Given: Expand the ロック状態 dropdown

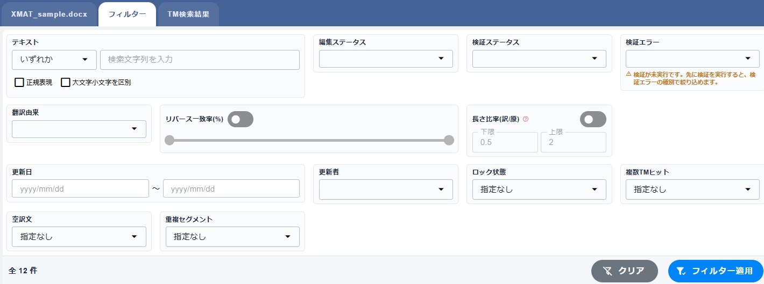Looking at the screenshot, I should (539, 190).
